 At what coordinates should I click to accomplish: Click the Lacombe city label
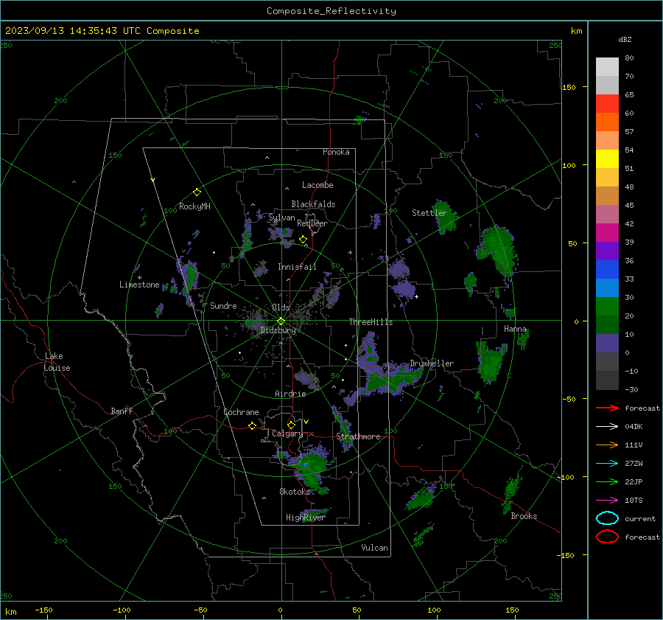pos(318,185)
